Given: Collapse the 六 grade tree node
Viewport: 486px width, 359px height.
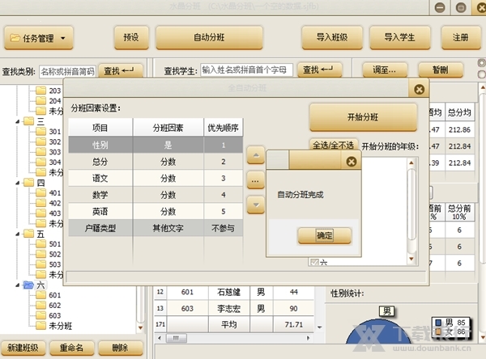Looking at the screenshot, I should [18, 285].
